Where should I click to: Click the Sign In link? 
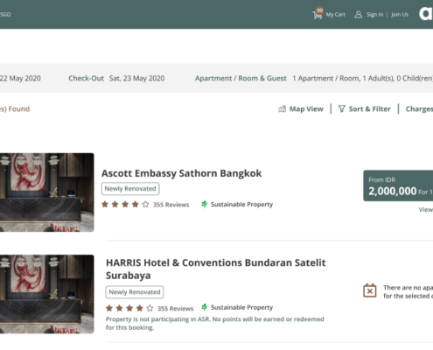point(374,14)
